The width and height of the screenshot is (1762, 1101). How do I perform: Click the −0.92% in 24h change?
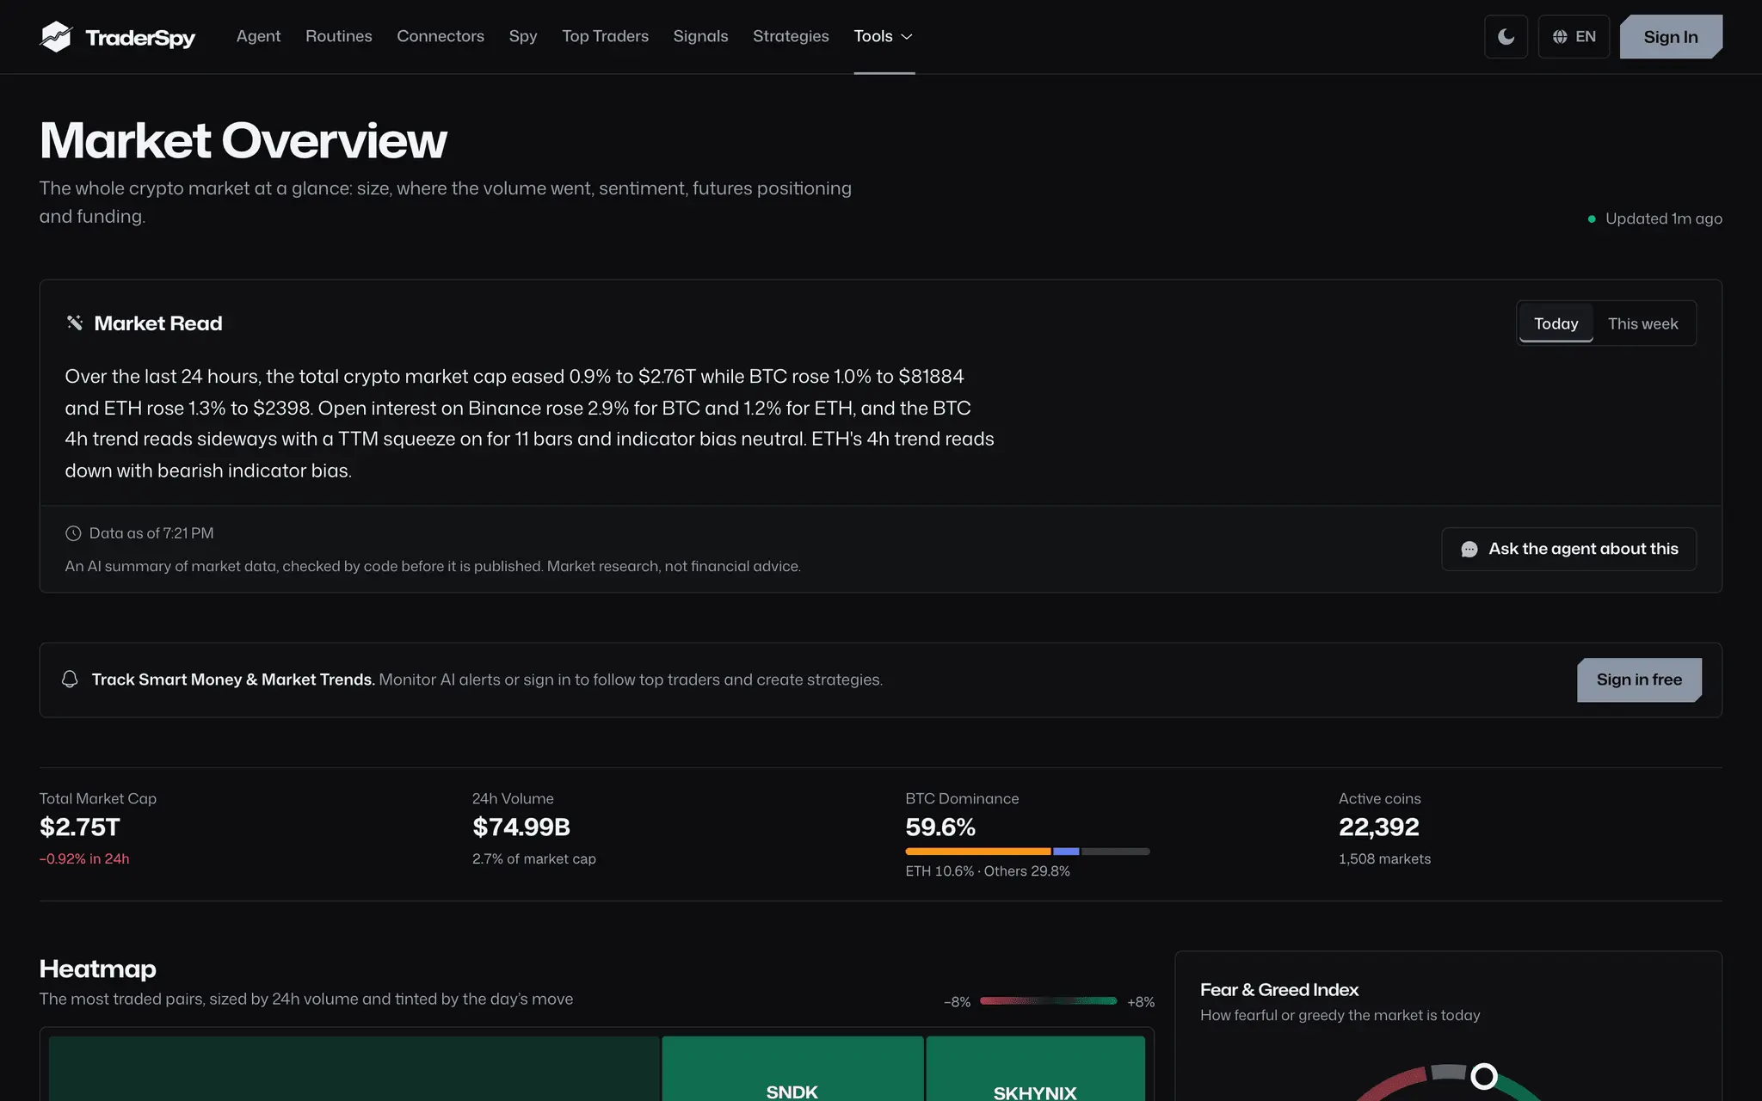(x=84, y=858)
